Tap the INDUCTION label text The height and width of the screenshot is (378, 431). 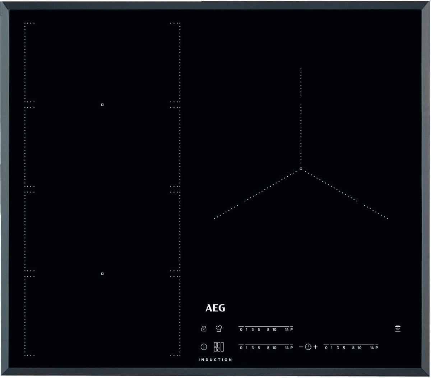coord(215,360)
